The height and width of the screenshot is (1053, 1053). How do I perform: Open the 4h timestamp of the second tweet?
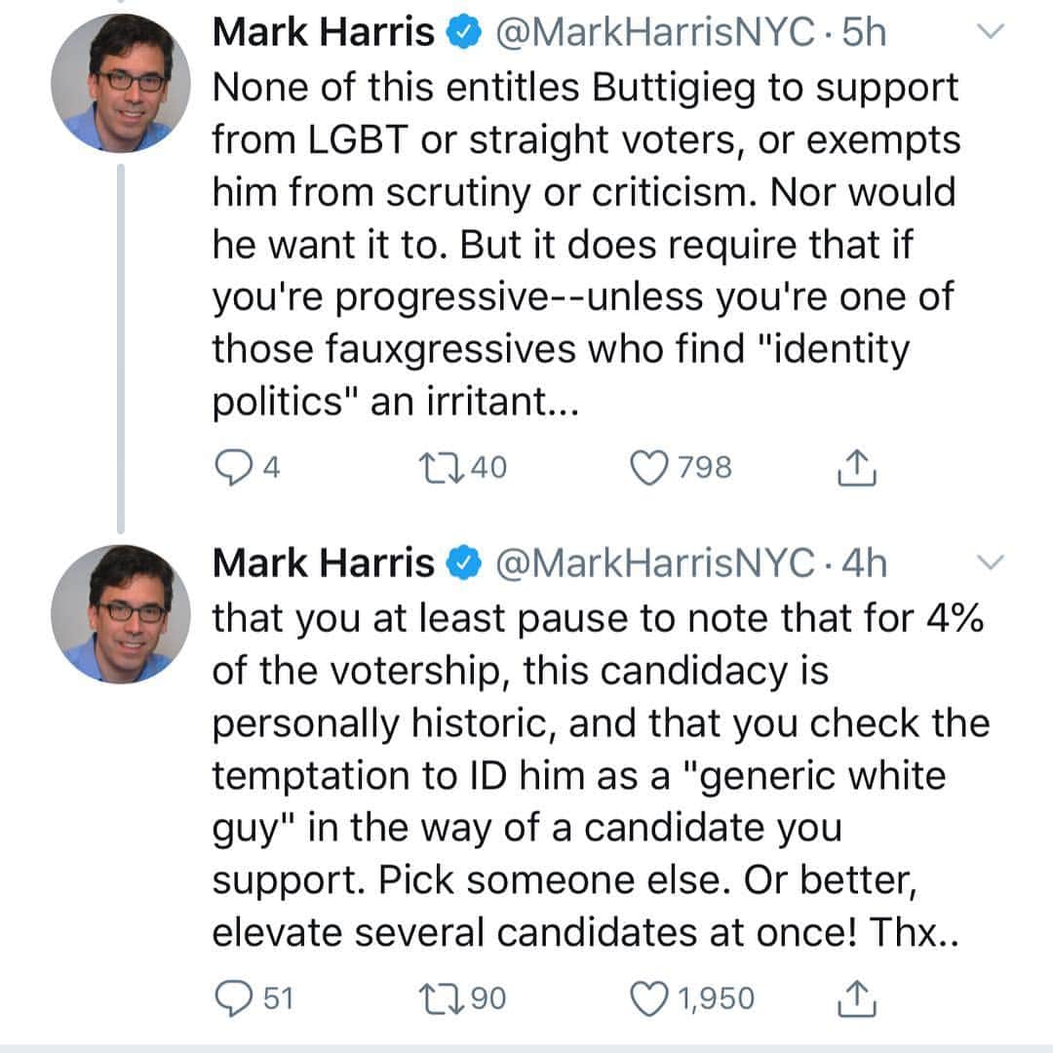(864, 563)
